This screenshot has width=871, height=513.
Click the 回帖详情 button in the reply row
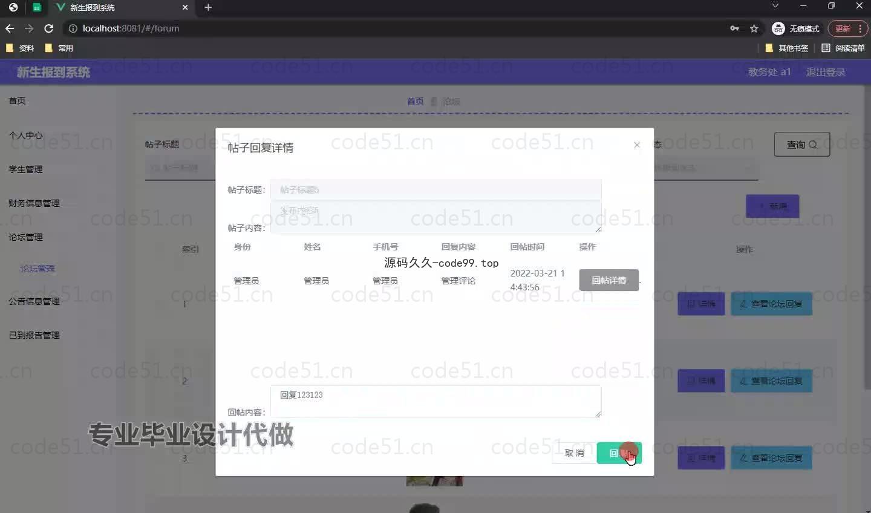click(x=608, y=280)
